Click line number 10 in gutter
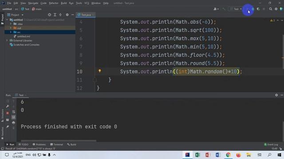This screenshot has height=159, width=284. point(79,72)
